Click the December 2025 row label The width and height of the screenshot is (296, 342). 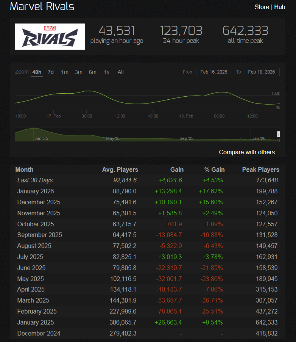point(39,202)
